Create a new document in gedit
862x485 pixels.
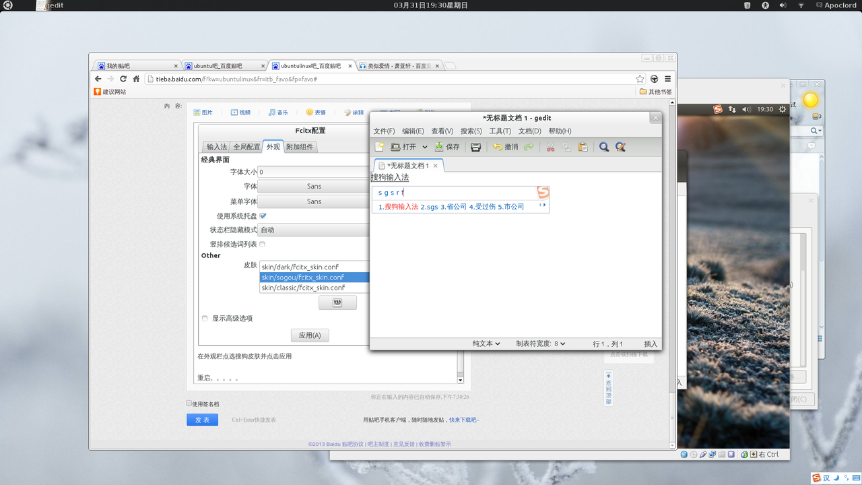pyautogui.click(x=380, y=147)
